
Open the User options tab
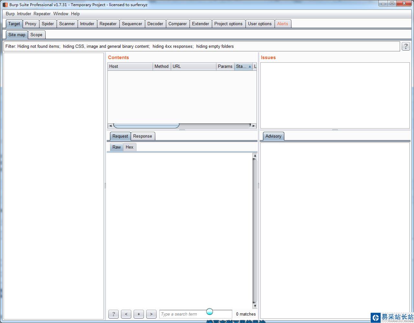(260, 24)
